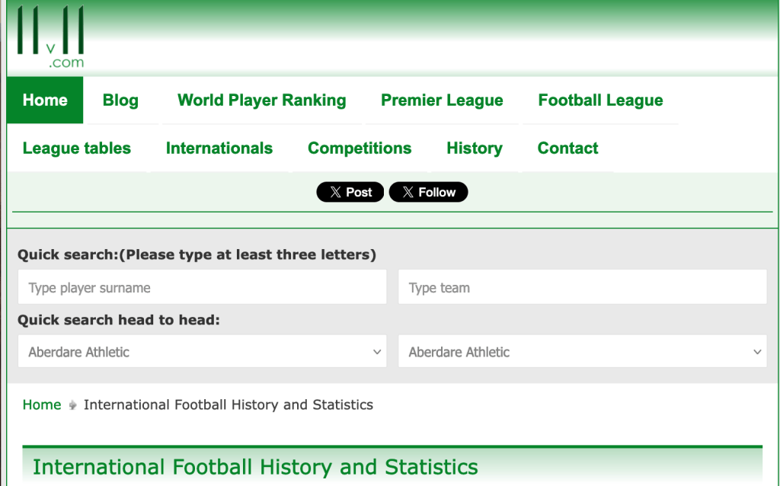The height and width of the screenshot is (486, 780).
Task: Open the Blog menu item
Action: click(x=120, y=100)
